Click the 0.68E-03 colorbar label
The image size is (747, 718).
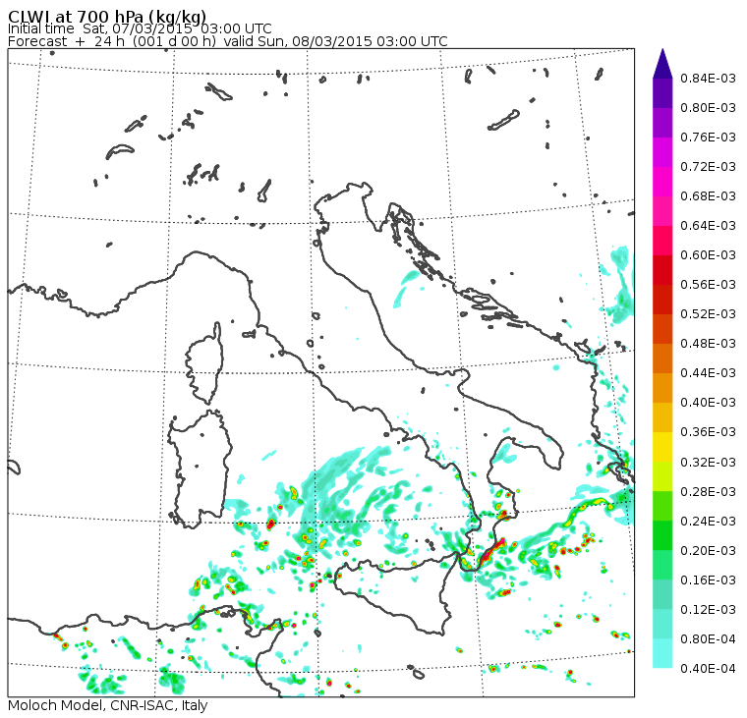click(708, 196)
